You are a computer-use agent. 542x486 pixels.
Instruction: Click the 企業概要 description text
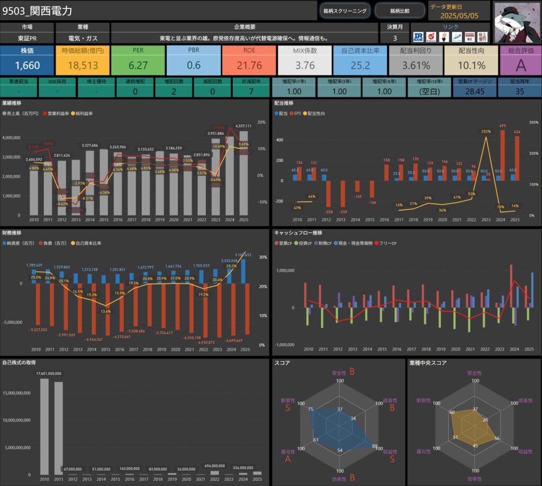[245, 39]
